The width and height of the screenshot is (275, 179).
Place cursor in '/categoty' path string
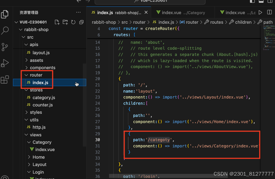point(159,140)
